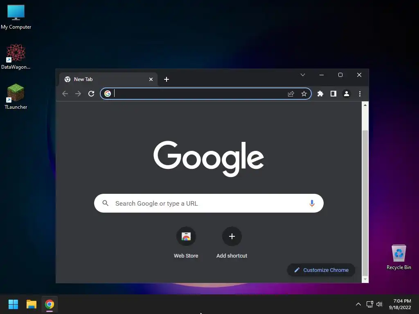Click the forward navigation arrow
The height and width of the screenshot is (314, 419).
tap(78, 94)
